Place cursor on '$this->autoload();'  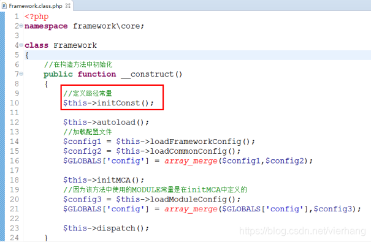click(x=106, y=123)
